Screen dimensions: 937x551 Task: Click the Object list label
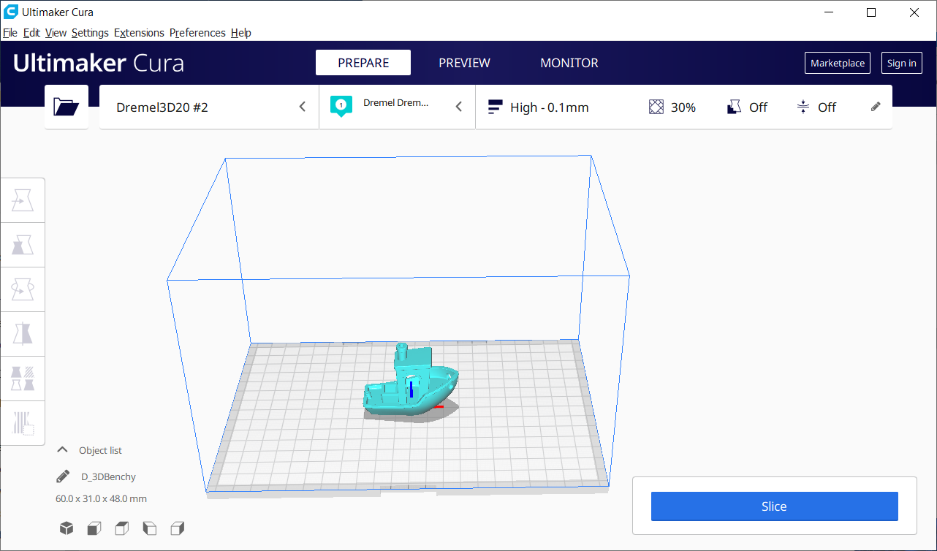coord(100,450)
